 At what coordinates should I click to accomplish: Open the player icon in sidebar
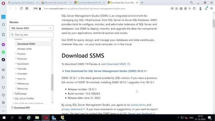tap(3, 70)
